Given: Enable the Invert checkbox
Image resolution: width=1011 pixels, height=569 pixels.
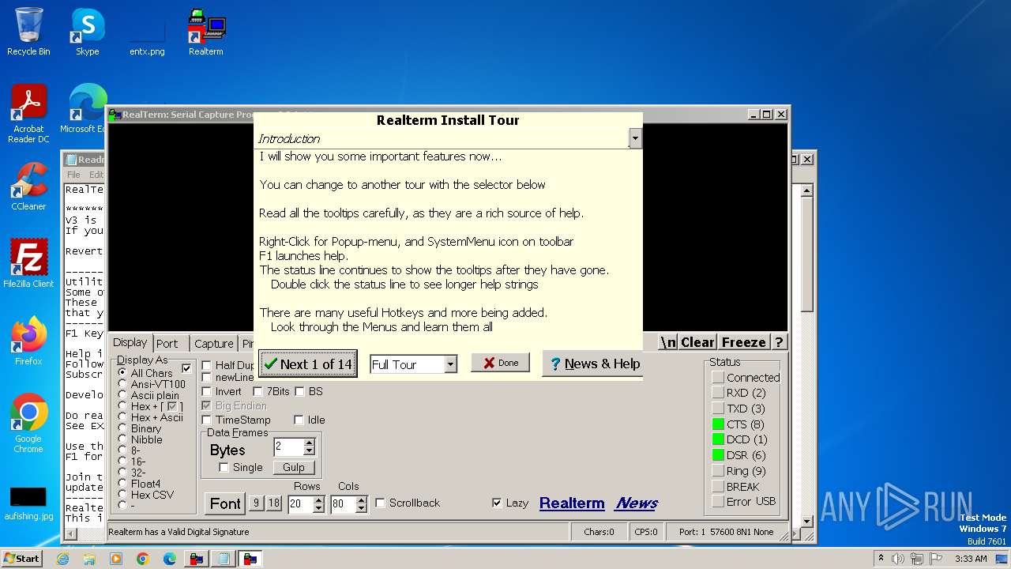Looking at the screenshot, I should pos(207,391).
